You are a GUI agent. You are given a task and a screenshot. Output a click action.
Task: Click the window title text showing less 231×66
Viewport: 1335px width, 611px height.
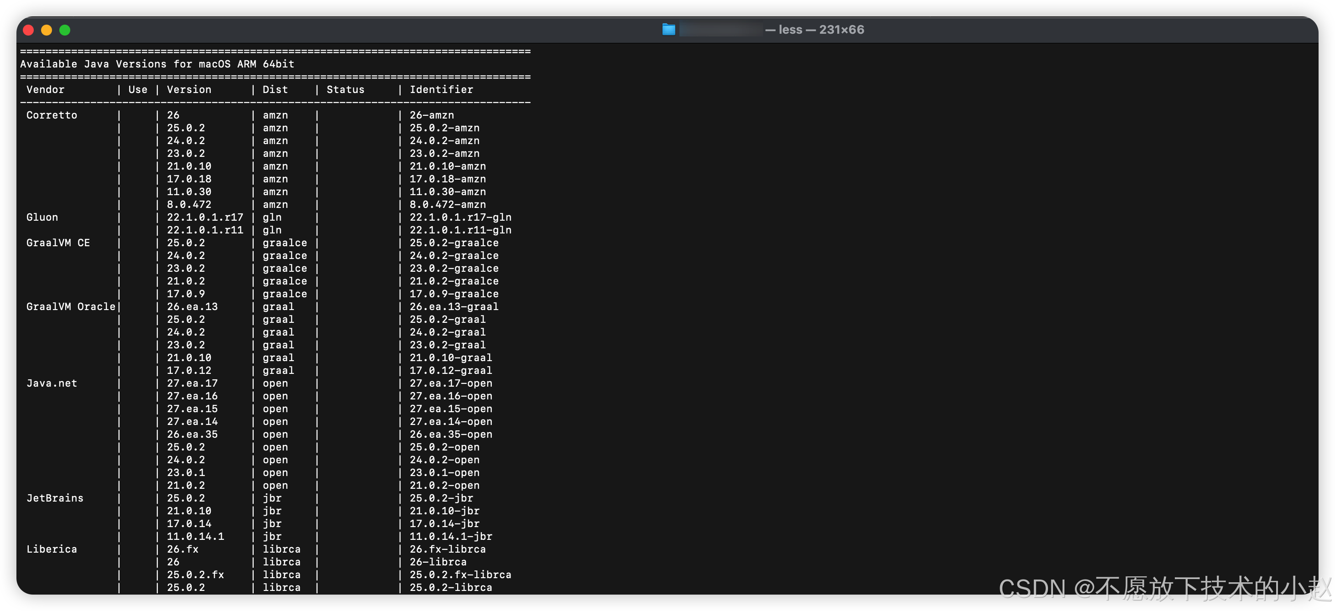[821, 30]
